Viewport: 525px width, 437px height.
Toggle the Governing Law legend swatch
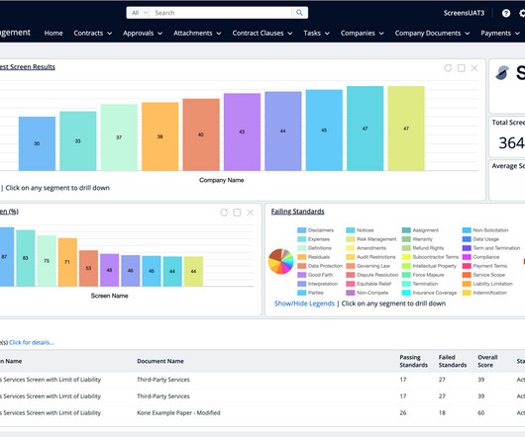[351, 266]
